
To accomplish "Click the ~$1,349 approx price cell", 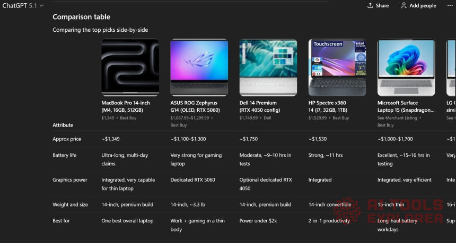I will click(110, 139).
